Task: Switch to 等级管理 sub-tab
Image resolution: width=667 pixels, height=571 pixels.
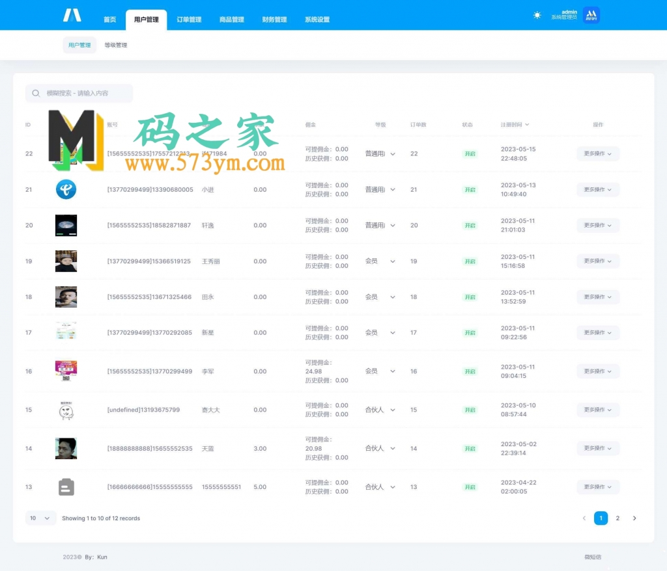Action: coord(116,45)
